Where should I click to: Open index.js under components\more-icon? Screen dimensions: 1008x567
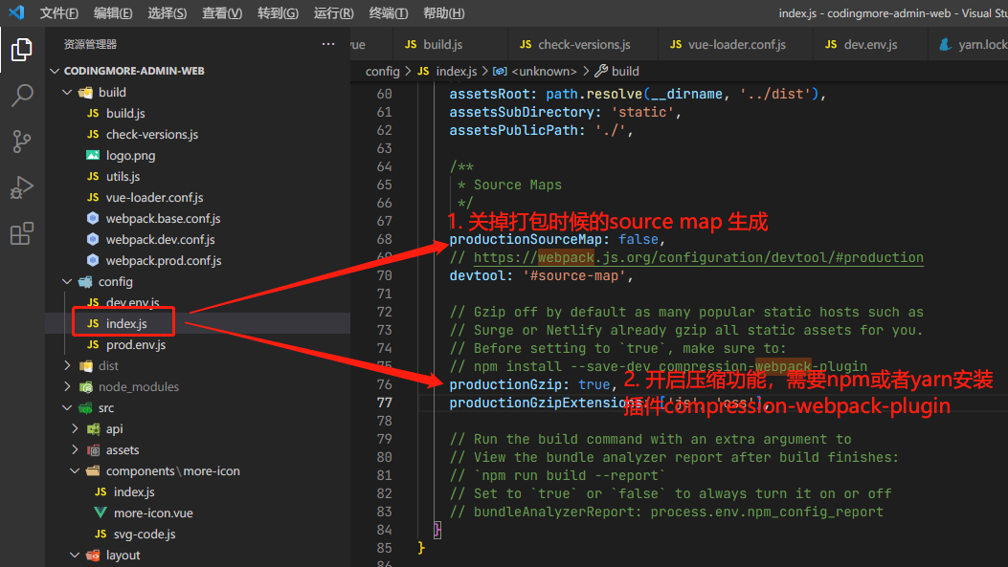[x=134, y=491]
